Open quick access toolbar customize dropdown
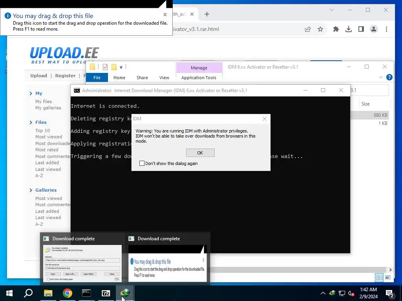 (121, 67)
